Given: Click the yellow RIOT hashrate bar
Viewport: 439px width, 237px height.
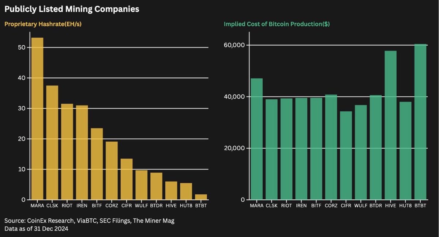Looking at the screenshot, I should point(67,152).
